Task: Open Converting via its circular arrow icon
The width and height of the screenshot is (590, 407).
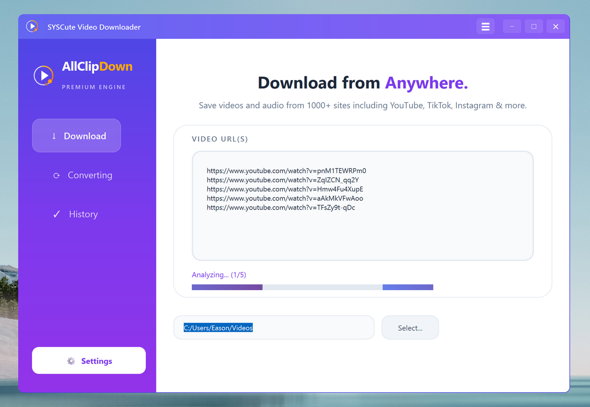Action: point(57,175)
